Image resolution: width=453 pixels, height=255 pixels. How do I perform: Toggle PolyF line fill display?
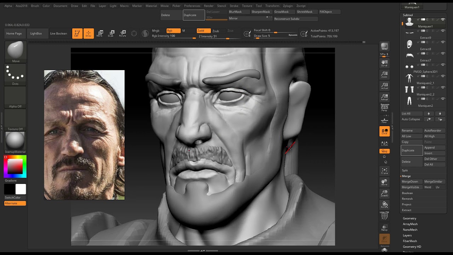tap(384, 216)
